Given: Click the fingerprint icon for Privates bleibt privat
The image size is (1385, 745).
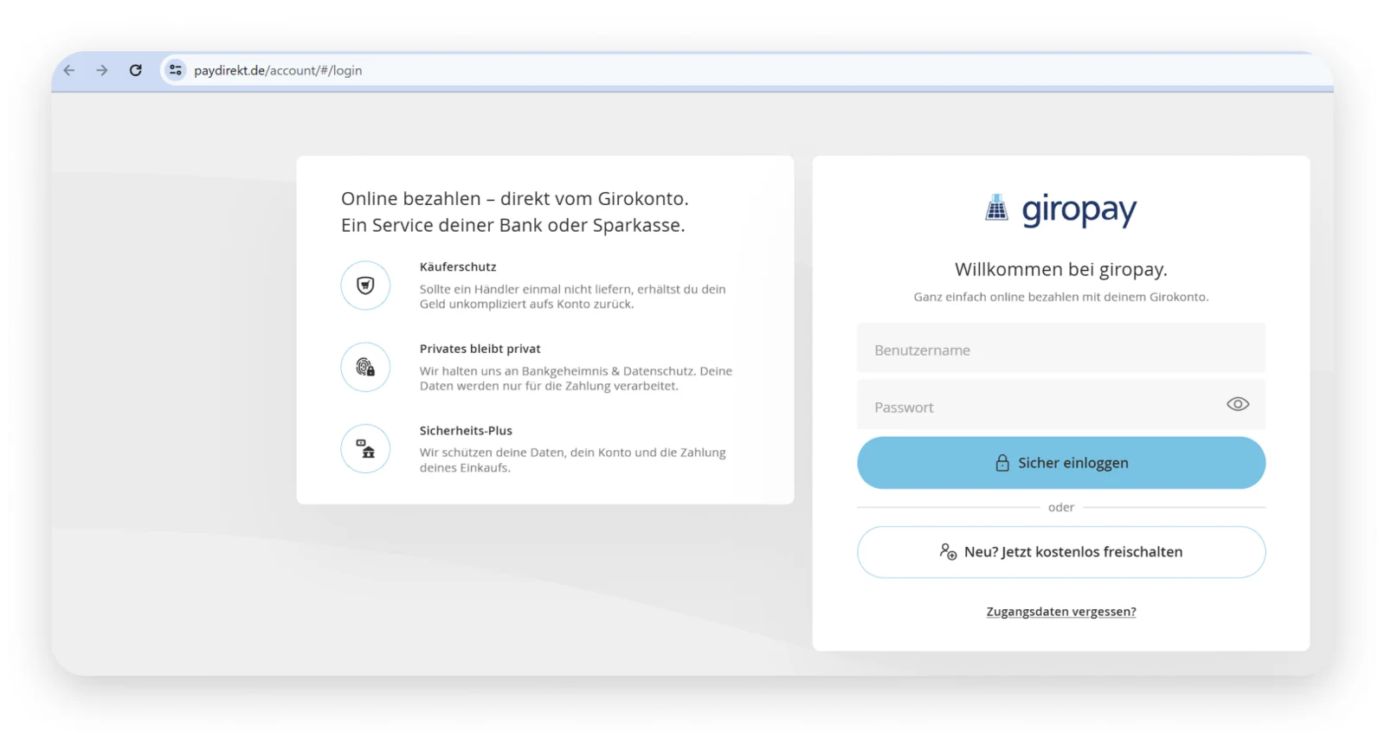Looking at the screenshot, I should point(365,367).
